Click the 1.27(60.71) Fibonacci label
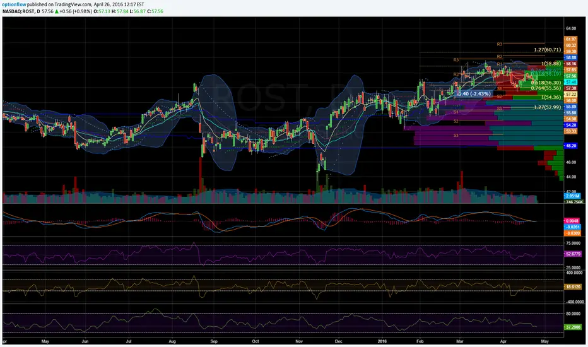 pos(548,49)
